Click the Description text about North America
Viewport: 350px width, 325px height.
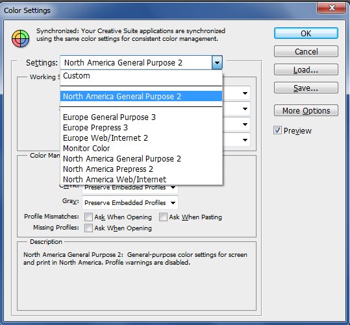tap(135, 259)
